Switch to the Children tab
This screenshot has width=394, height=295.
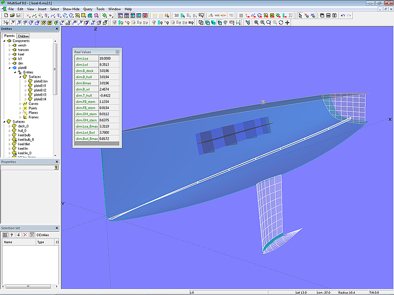click(x=23, y=36)
